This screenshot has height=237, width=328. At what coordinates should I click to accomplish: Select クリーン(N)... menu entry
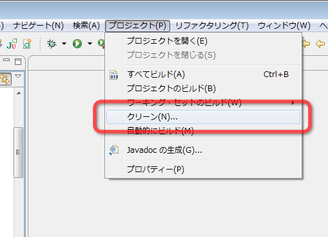203,117
